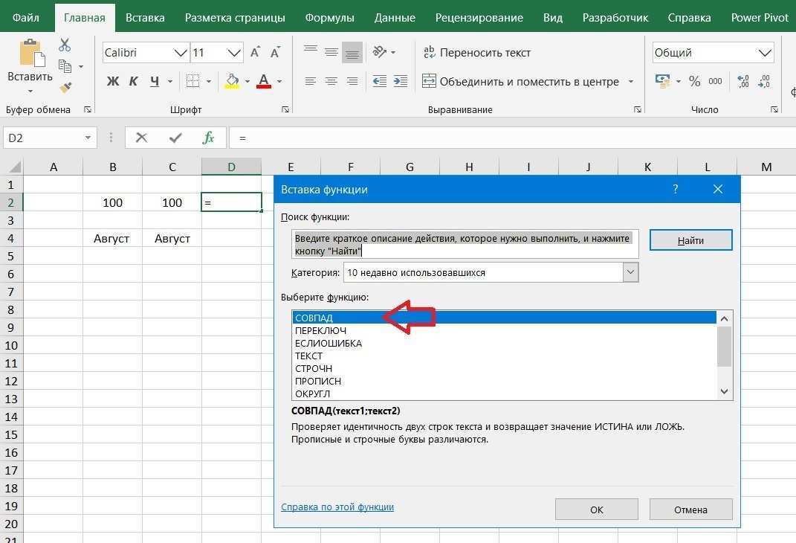This screenshot has height=543, width=796.
Task: Click the percent style icon
Action: pyautogui.click(x=694, y=81)
